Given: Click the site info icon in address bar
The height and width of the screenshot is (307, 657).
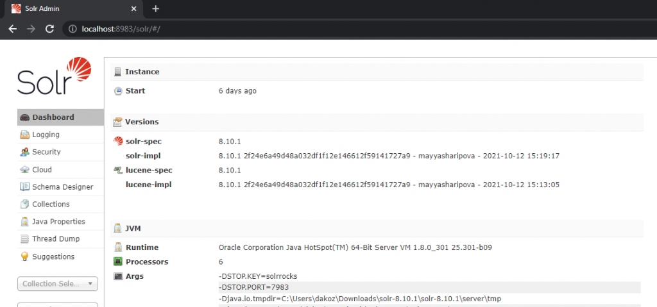Looking at the screenshot, I should click(x=73, y=29).
